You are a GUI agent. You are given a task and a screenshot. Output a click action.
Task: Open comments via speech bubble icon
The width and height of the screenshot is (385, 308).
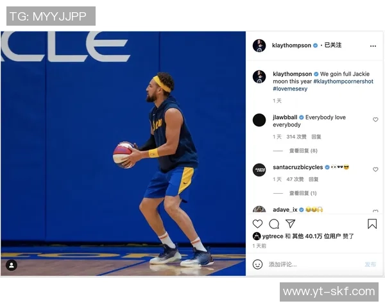274,224
